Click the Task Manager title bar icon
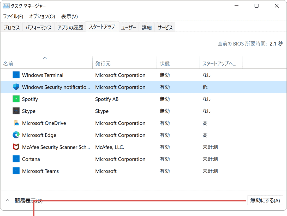Image resolution: width=287 pixels, height=216 pixels. (x=6, y=6)
